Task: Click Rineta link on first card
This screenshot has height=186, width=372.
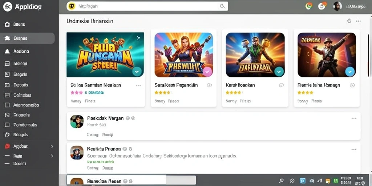Action: [x=90, y=101]
